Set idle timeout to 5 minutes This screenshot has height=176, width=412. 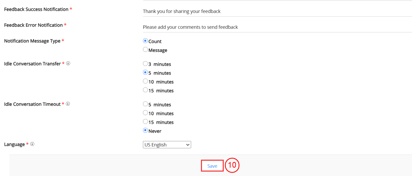[146, 104]
